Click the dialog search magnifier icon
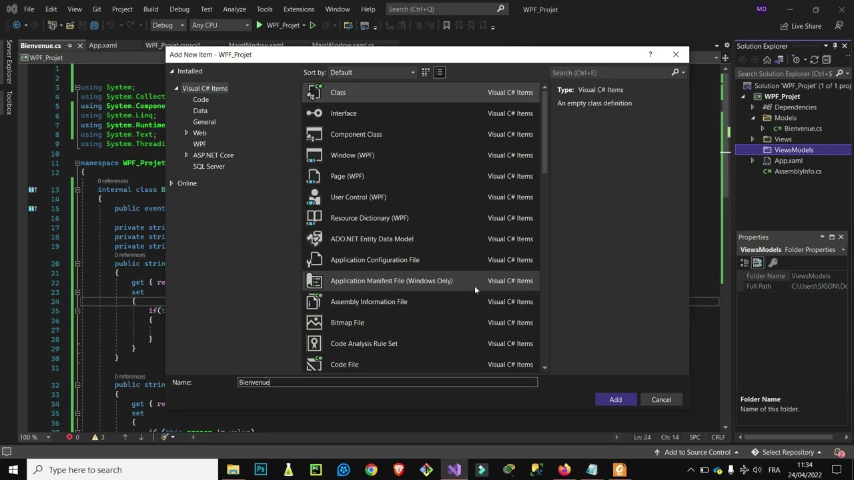854x480 pixels. click(675, 73)
